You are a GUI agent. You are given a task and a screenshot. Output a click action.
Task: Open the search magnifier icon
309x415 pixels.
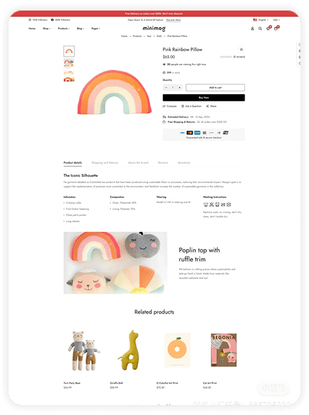pyautogui.click(x=260, y=28)
